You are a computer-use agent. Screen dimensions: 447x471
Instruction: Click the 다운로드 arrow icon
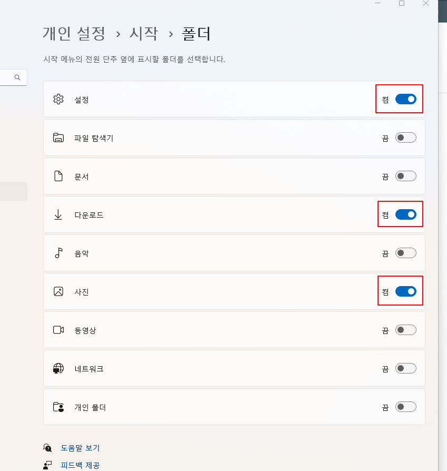tap(58, 214)
